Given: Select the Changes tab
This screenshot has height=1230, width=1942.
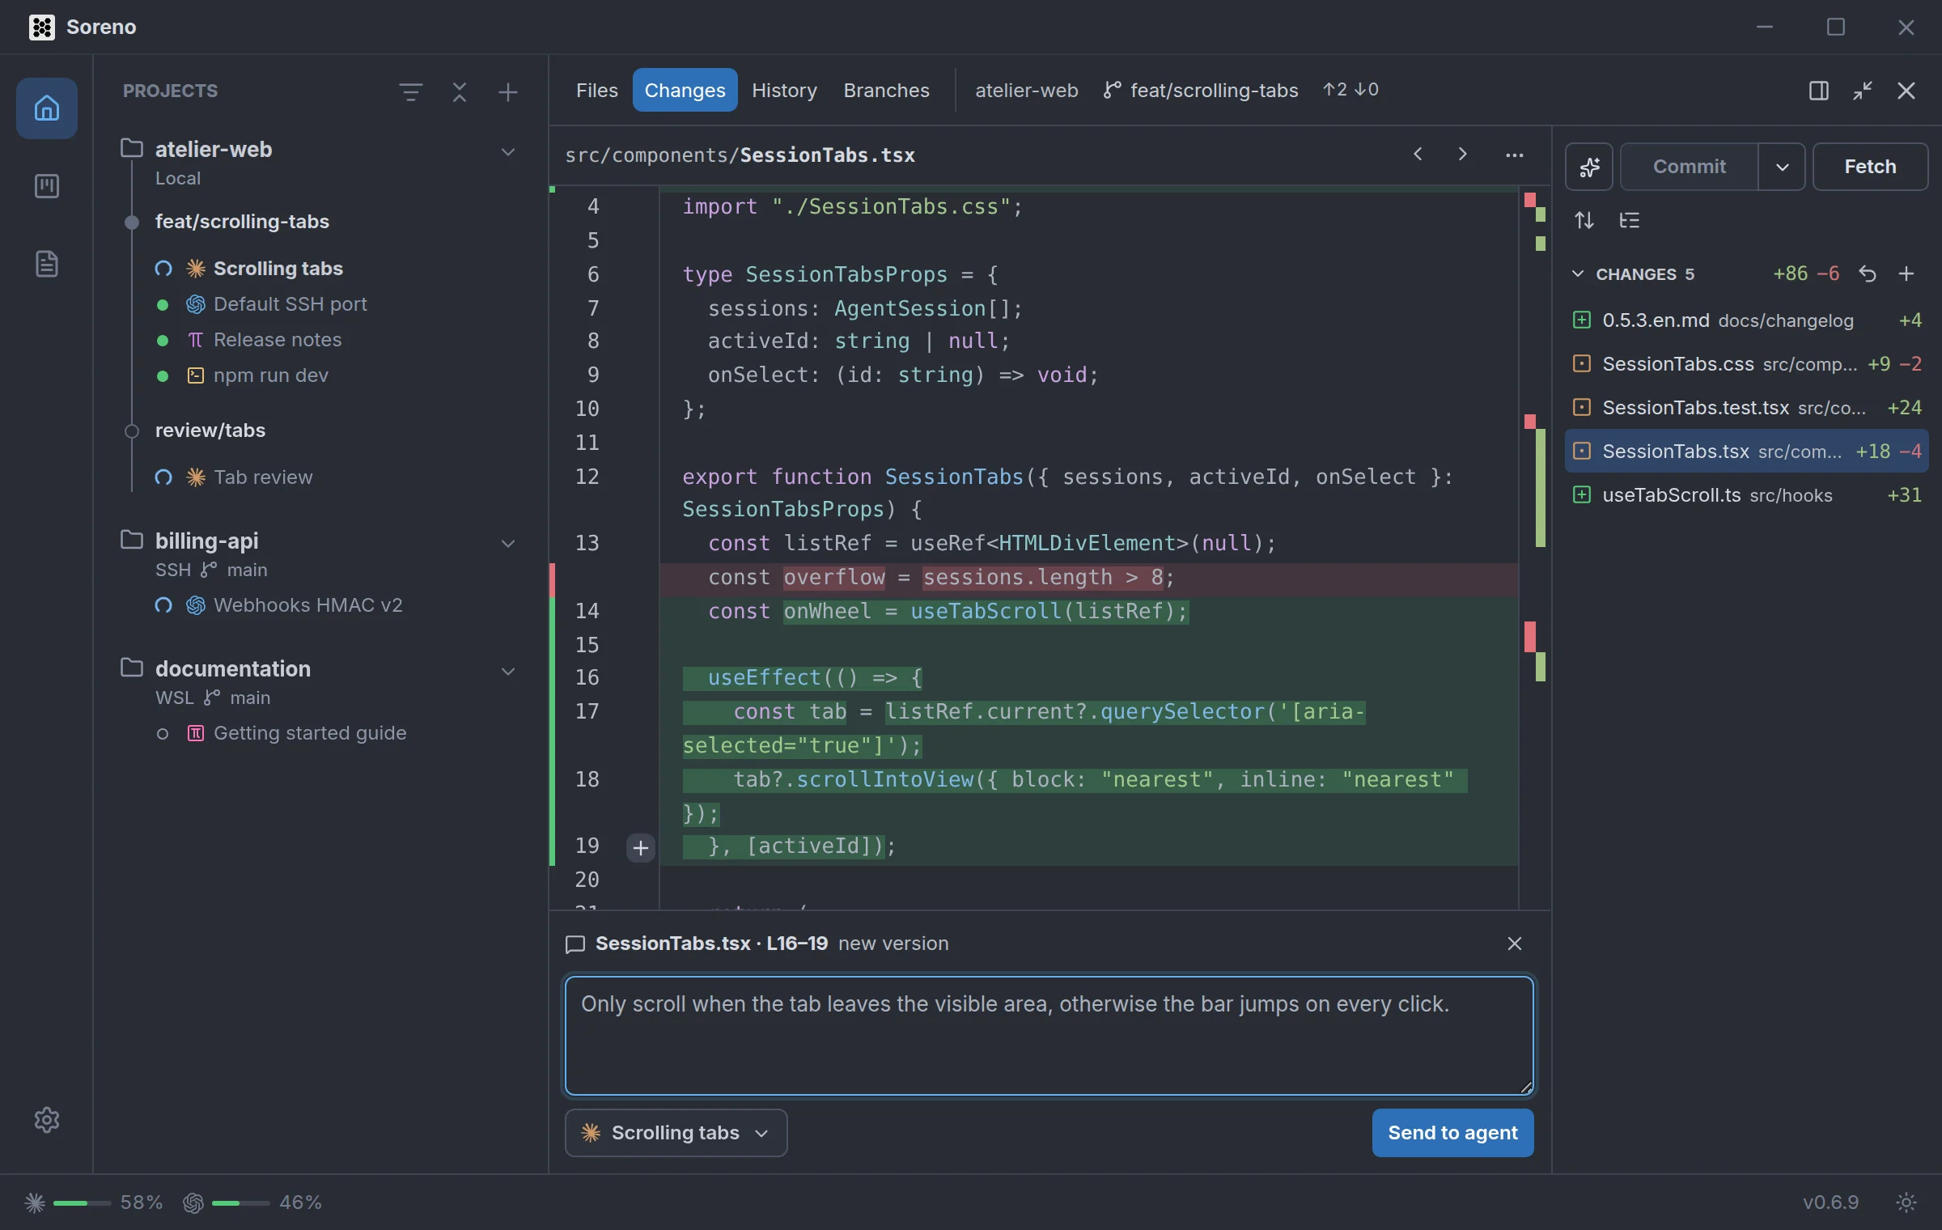Looking at the screenshot, I should click(685, 90).
